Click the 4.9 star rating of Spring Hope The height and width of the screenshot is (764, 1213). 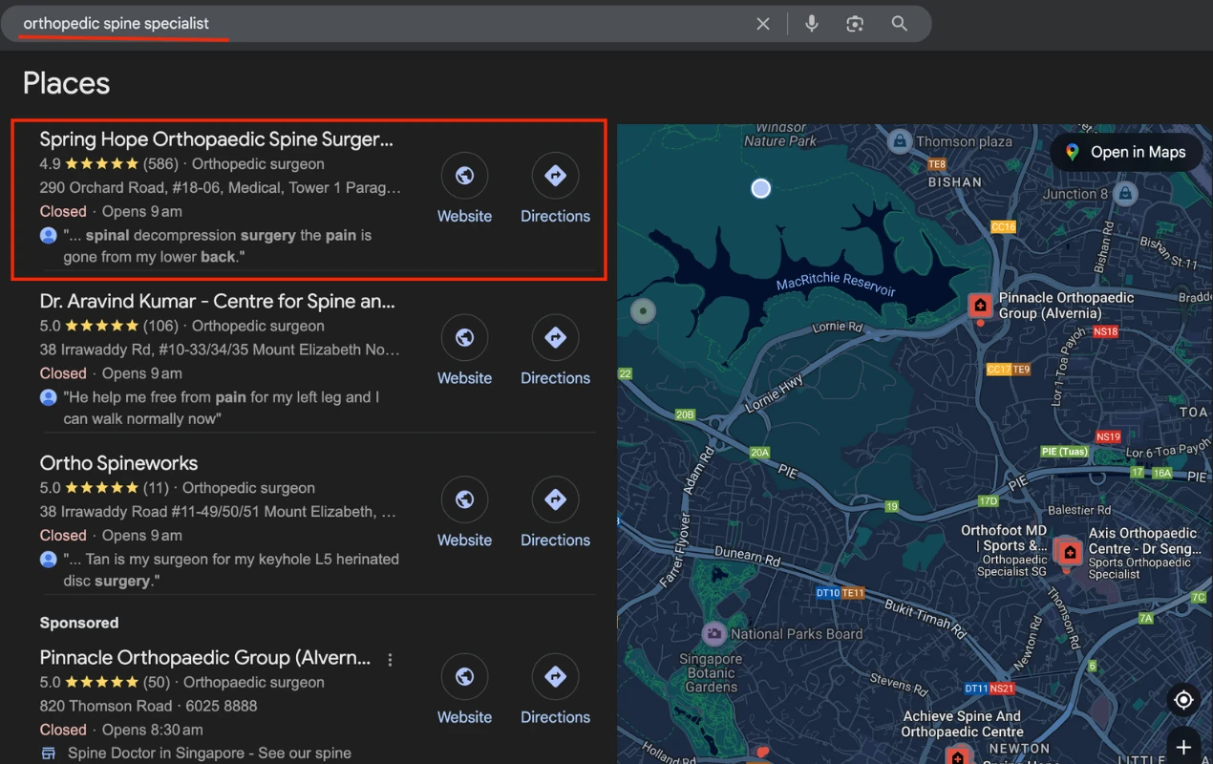click(x=89, y=164)
